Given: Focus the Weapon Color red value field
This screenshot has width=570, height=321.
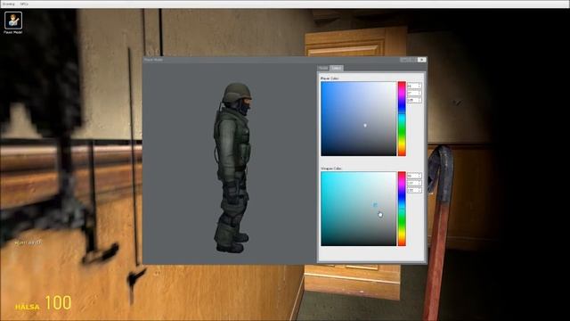Looking at the screenshot, I should (x=414, y=177).
